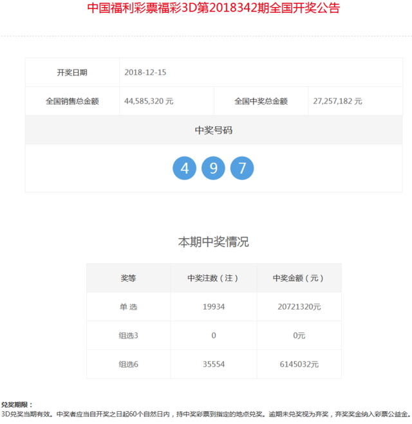The height and width of the screenshot is (424, 412).
Task: Click the 本期中奖情况 heading
Action: click(x=214, y=241)
